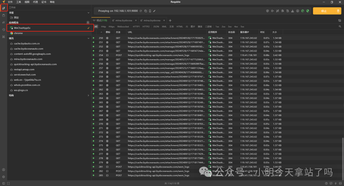Open the search icon in filter bar

tap(340, 26)
